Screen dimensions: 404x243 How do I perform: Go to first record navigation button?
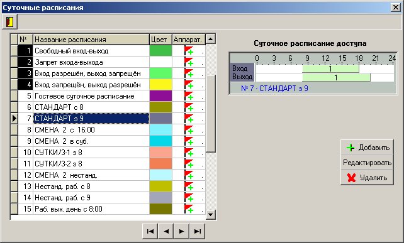150,231
